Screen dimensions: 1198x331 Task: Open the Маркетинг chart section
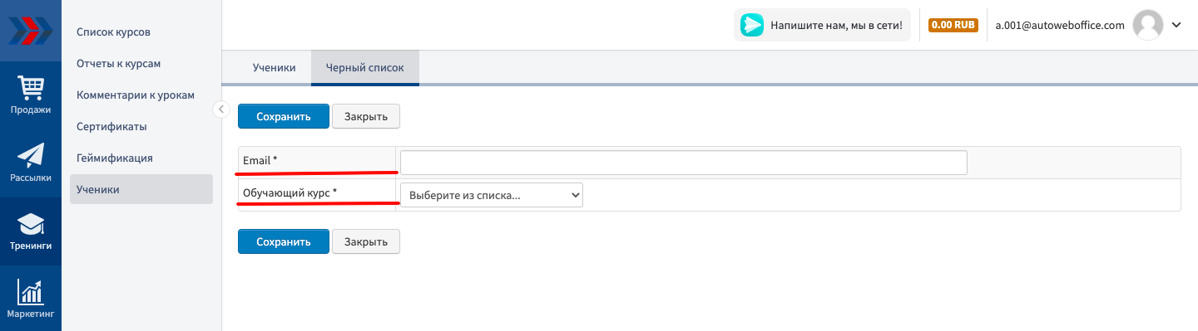click(x=31, y=299)
